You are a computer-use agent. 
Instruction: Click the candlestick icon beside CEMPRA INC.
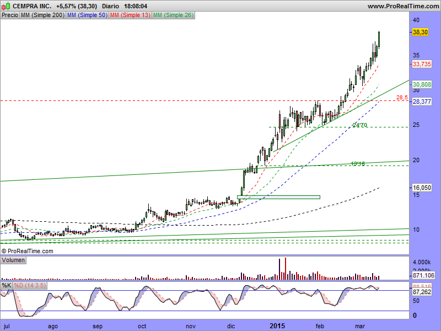pos(6,6)
